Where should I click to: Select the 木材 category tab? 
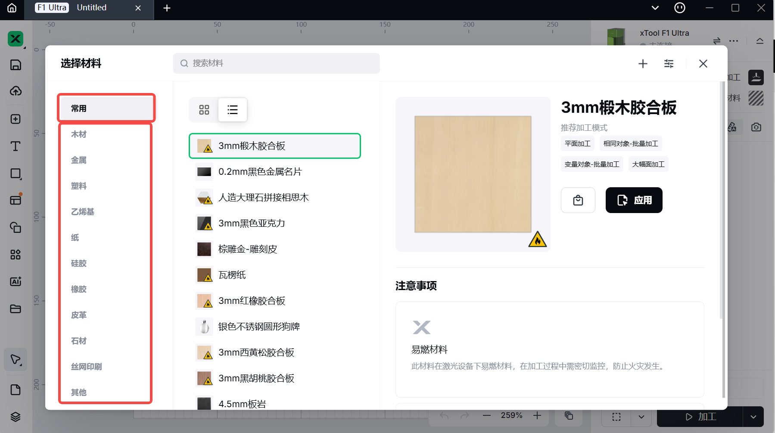[x=79, y=134]
